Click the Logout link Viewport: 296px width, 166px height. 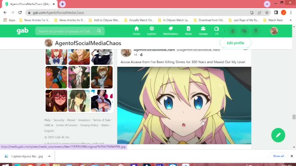tap(49, 131)
